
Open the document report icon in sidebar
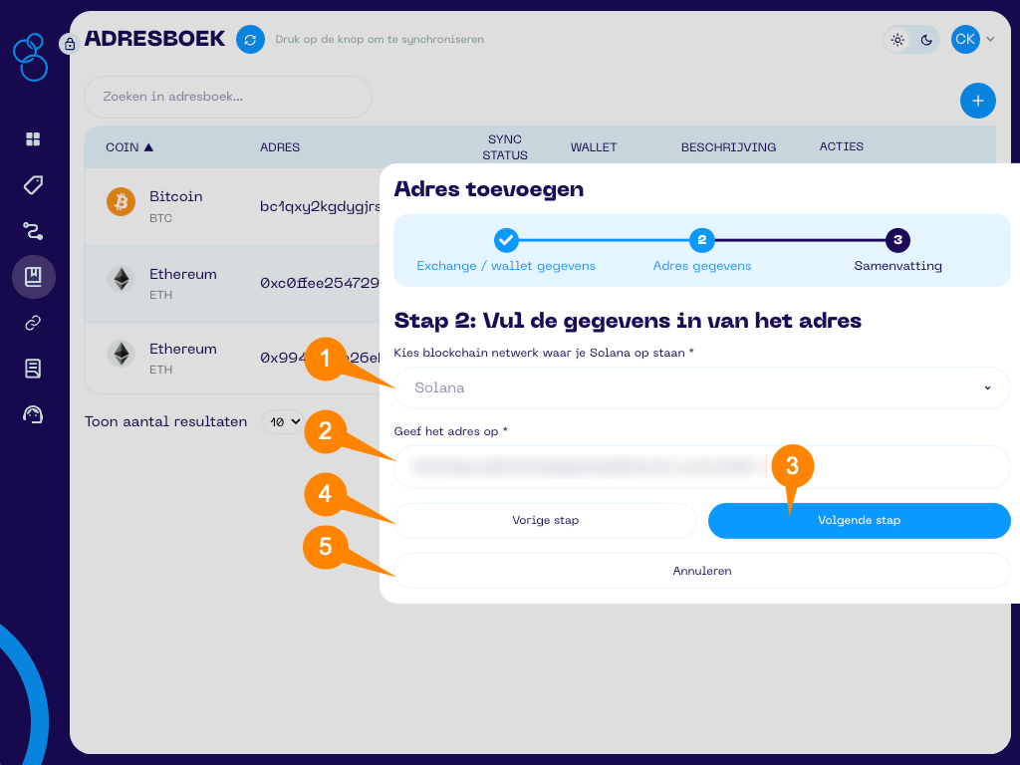pos(33,369)
